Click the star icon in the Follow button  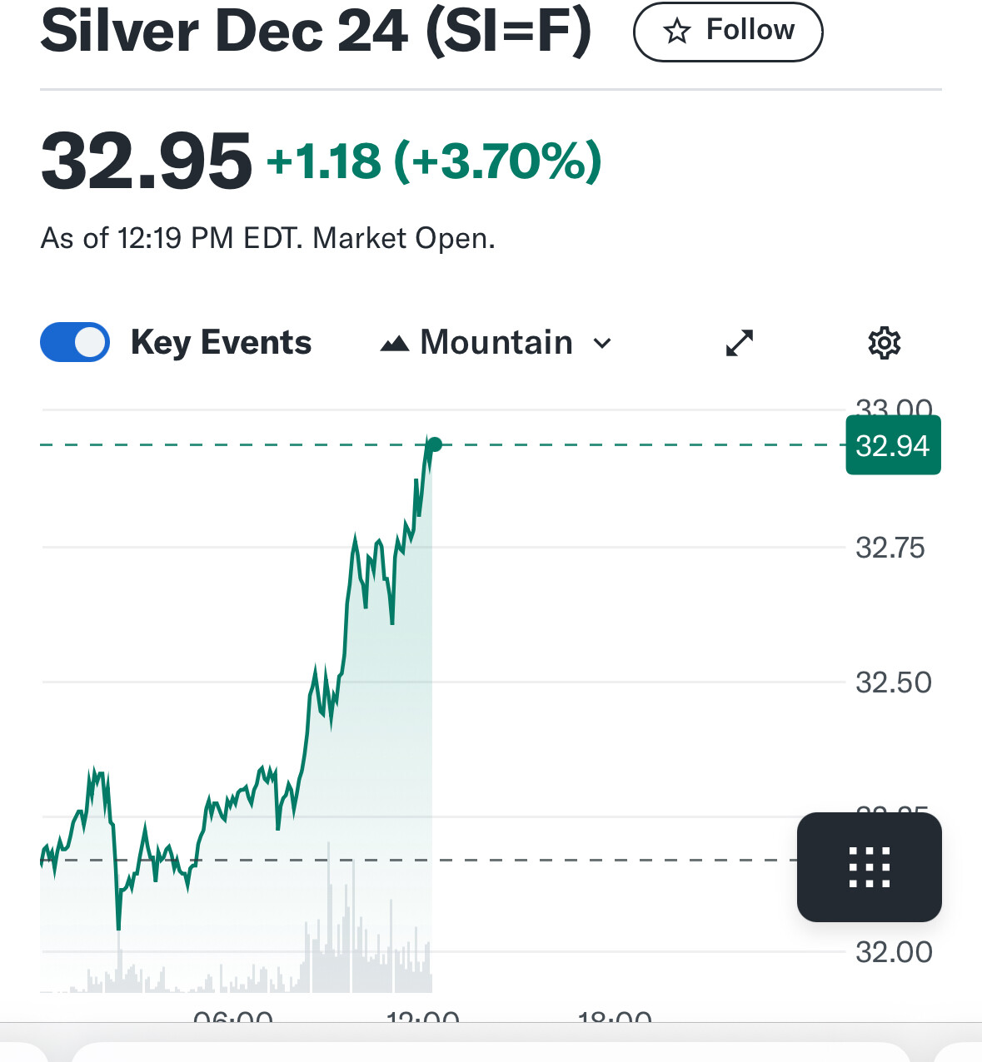coord(677,32)
